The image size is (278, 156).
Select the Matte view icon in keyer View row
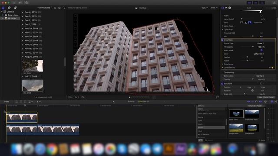246,23
